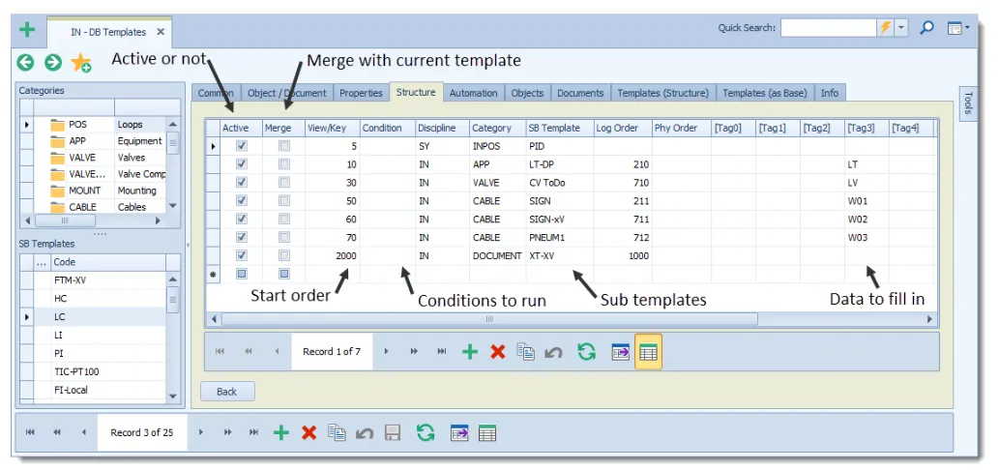Toggle Merge checkbox in new record row
This screenshot has width=999, height=470.
[284, 274]
